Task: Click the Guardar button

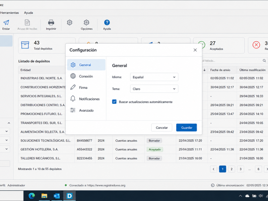Action: (x=187, y=128)
